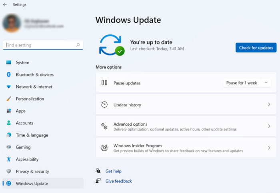Click the Pause updates icon
Viewport: 280px width, 193px height.
104,82
